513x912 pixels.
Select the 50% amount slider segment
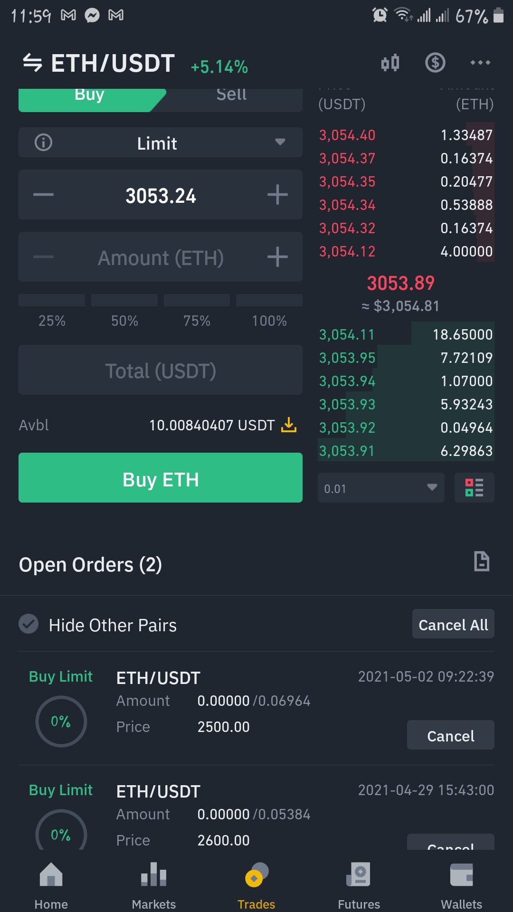click(x=124, y=310)
